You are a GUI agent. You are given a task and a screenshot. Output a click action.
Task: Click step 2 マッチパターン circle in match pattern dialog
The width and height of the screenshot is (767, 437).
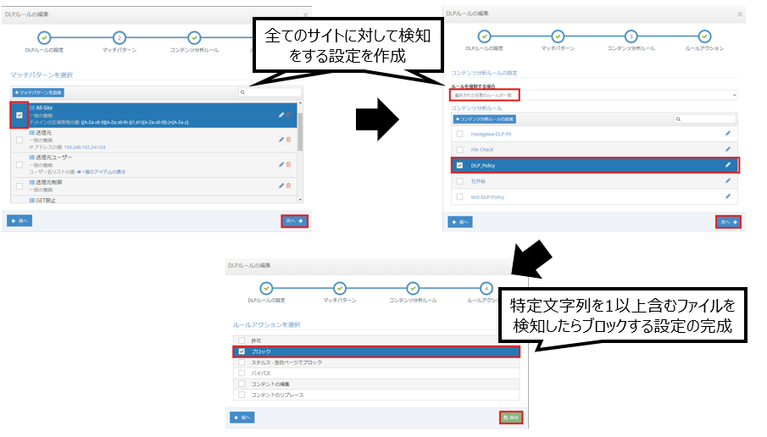click(x=119, y=37)
